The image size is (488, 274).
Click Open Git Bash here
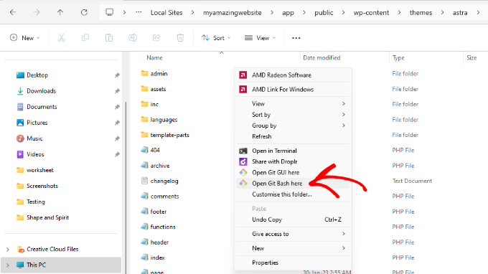[294, 184]
